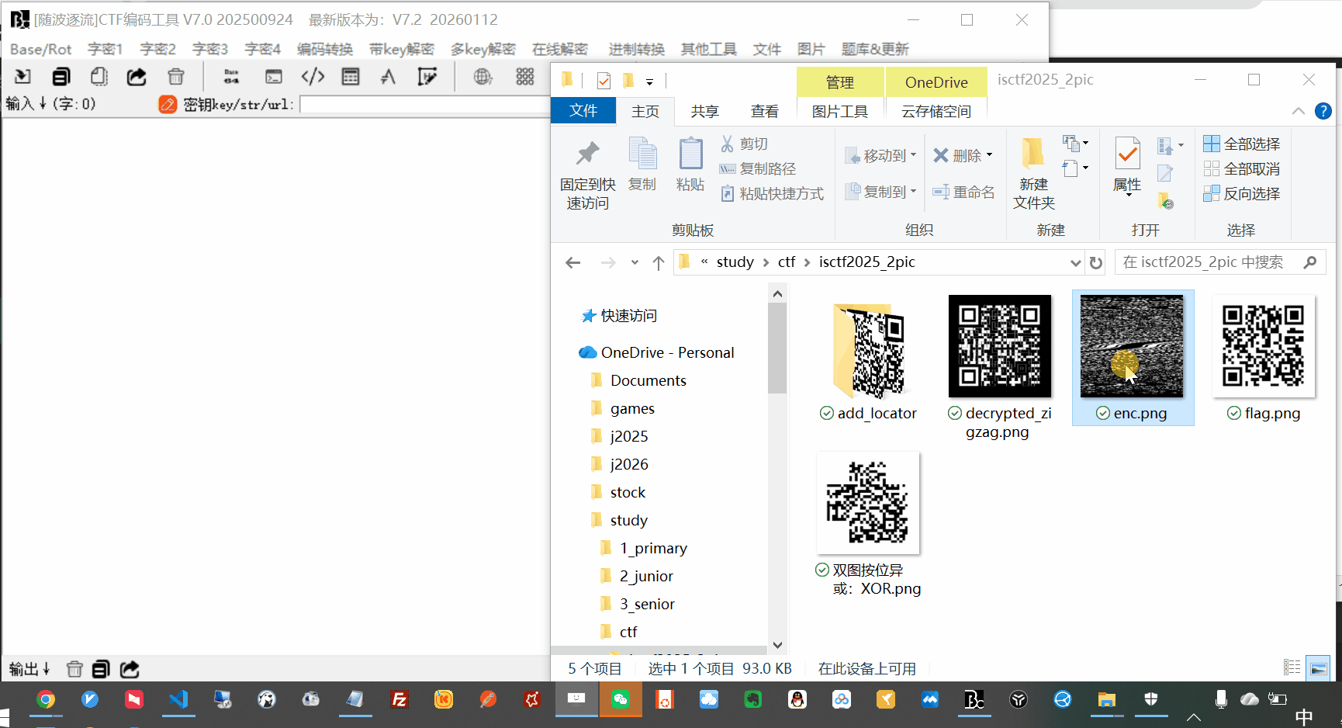Open the 编码转换 menu

coord(325,49)
